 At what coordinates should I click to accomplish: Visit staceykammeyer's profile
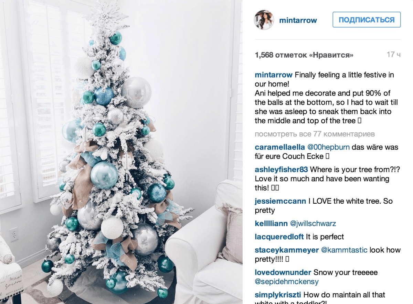(287, 250)
